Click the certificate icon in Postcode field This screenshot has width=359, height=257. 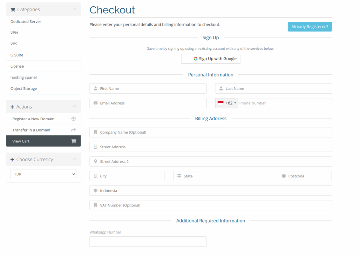coord(284,176)
